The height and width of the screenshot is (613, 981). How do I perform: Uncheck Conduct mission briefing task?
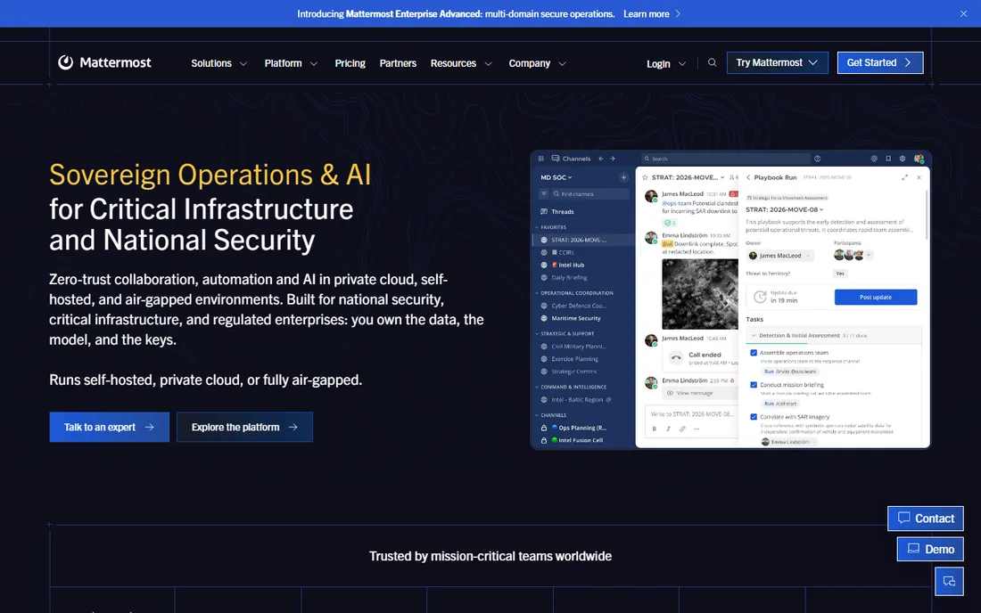coord(754,385)
